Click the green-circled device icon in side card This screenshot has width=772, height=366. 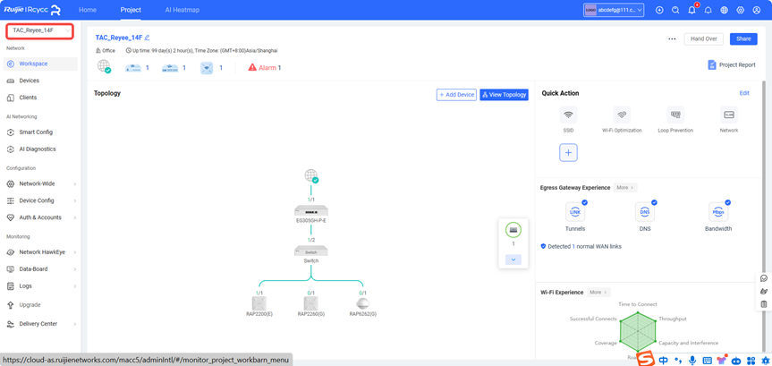click(513, 231)
